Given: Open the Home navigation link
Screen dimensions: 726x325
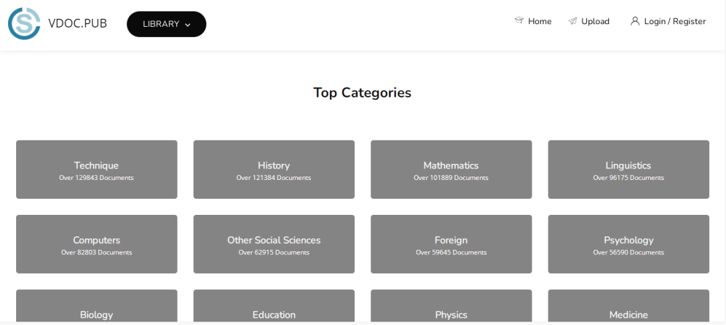Looking at the screenshot, I should pyautogui.click(x=539, y=21).
